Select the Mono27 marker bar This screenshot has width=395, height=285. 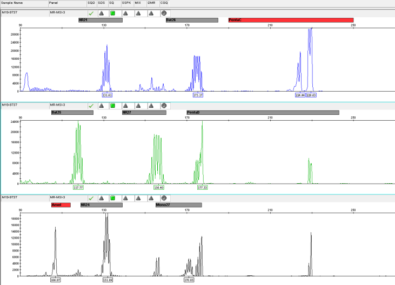pos(178,205)
